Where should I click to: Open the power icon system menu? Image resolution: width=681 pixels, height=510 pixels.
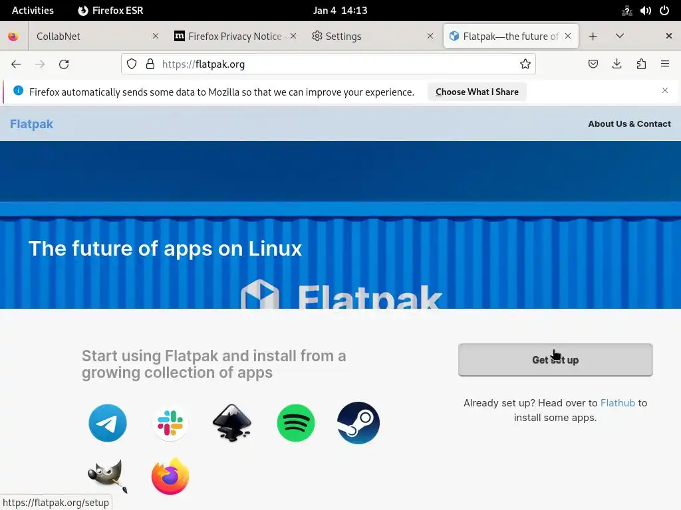coord(664,11)
